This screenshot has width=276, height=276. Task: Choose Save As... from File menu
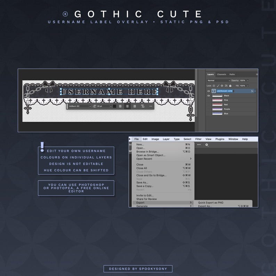[x=163, y=182]
